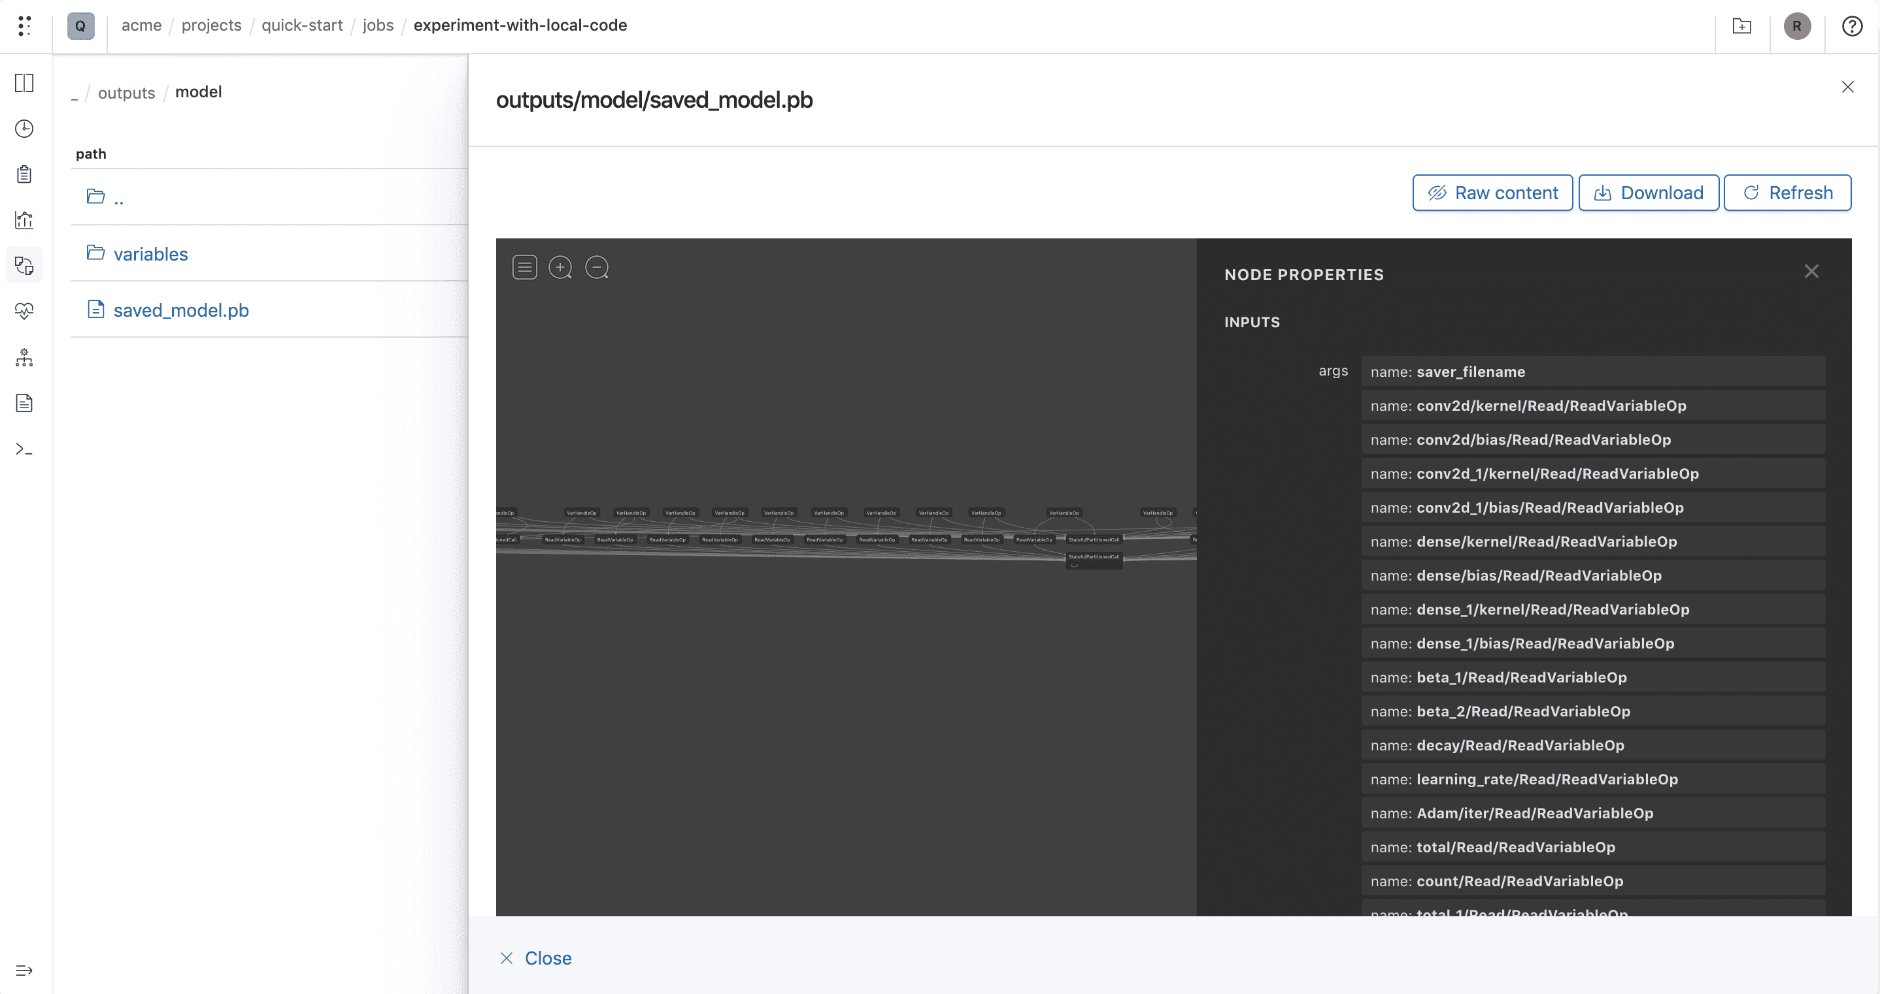Open the run history clock icon
Viewport: 1880px width, 994px height.
(24, 129)
